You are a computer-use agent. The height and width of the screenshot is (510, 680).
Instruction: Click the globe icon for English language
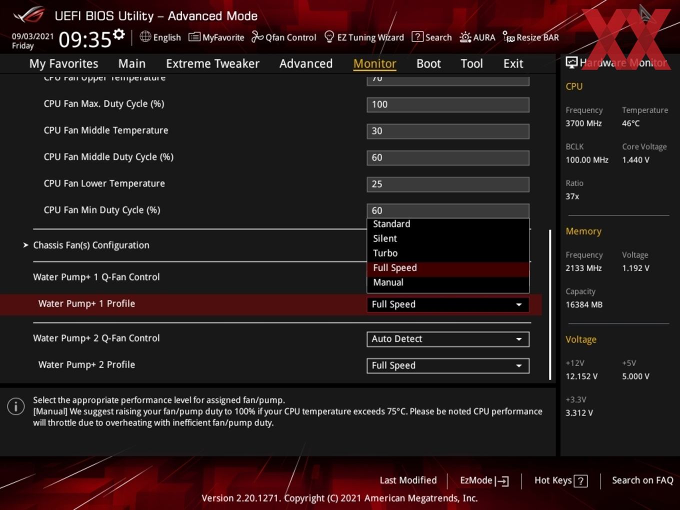pos(145,36)
